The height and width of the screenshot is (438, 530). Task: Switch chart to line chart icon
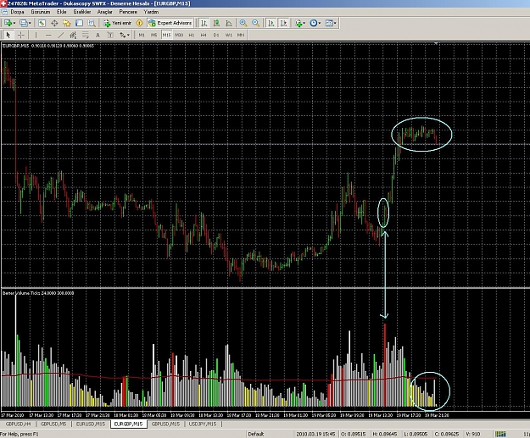[x=229, y=23]
